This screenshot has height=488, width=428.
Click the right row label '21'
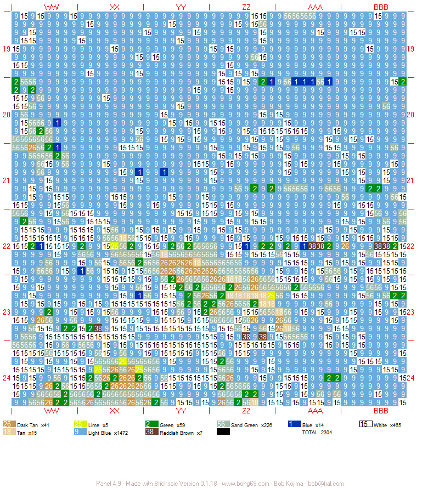click(410, 180)
